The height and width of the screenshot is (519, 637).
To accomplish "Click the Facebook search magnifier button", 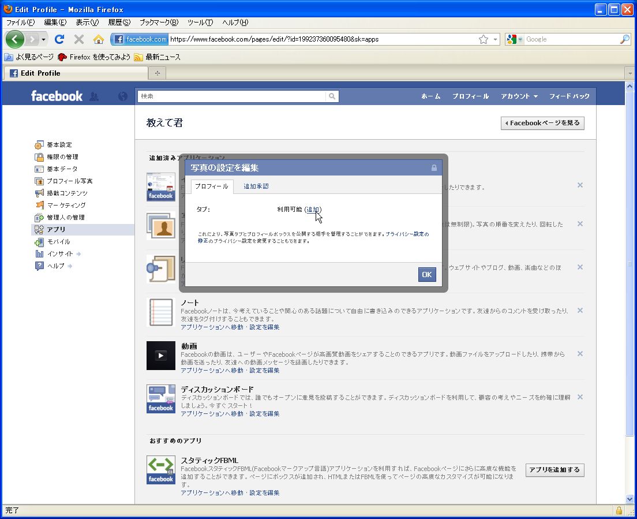I will 332,96.
